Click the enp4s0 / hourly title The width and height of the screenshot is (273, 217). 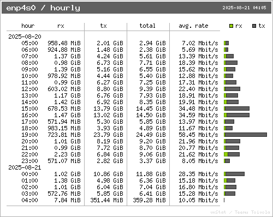(43, 8)
